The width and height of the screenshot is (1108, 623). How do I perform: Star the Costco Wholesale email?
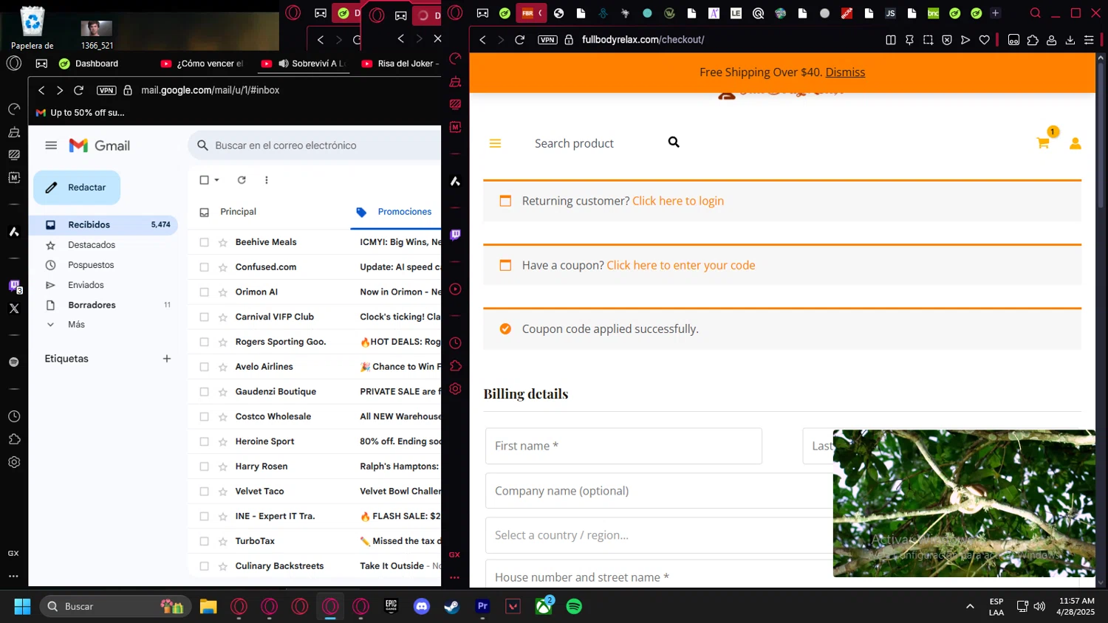point(223,416)
